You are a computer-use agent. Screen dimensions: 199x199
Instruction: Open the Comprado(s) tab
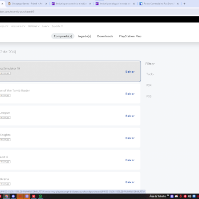tap(63, 36)
